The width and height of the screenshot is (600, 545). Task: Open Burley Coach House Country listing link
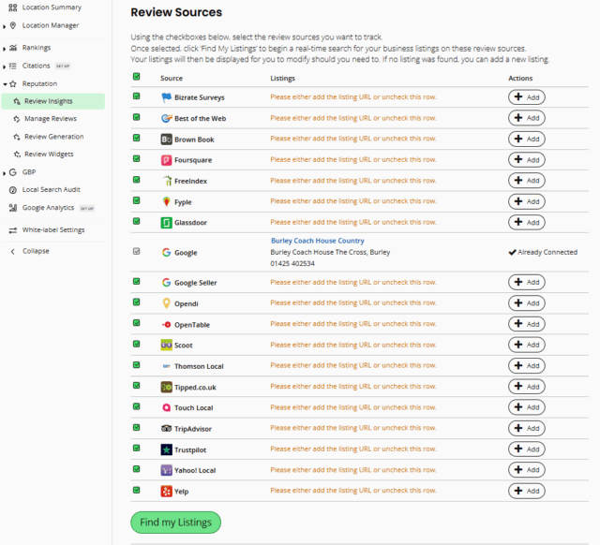(x=317, y=241)
